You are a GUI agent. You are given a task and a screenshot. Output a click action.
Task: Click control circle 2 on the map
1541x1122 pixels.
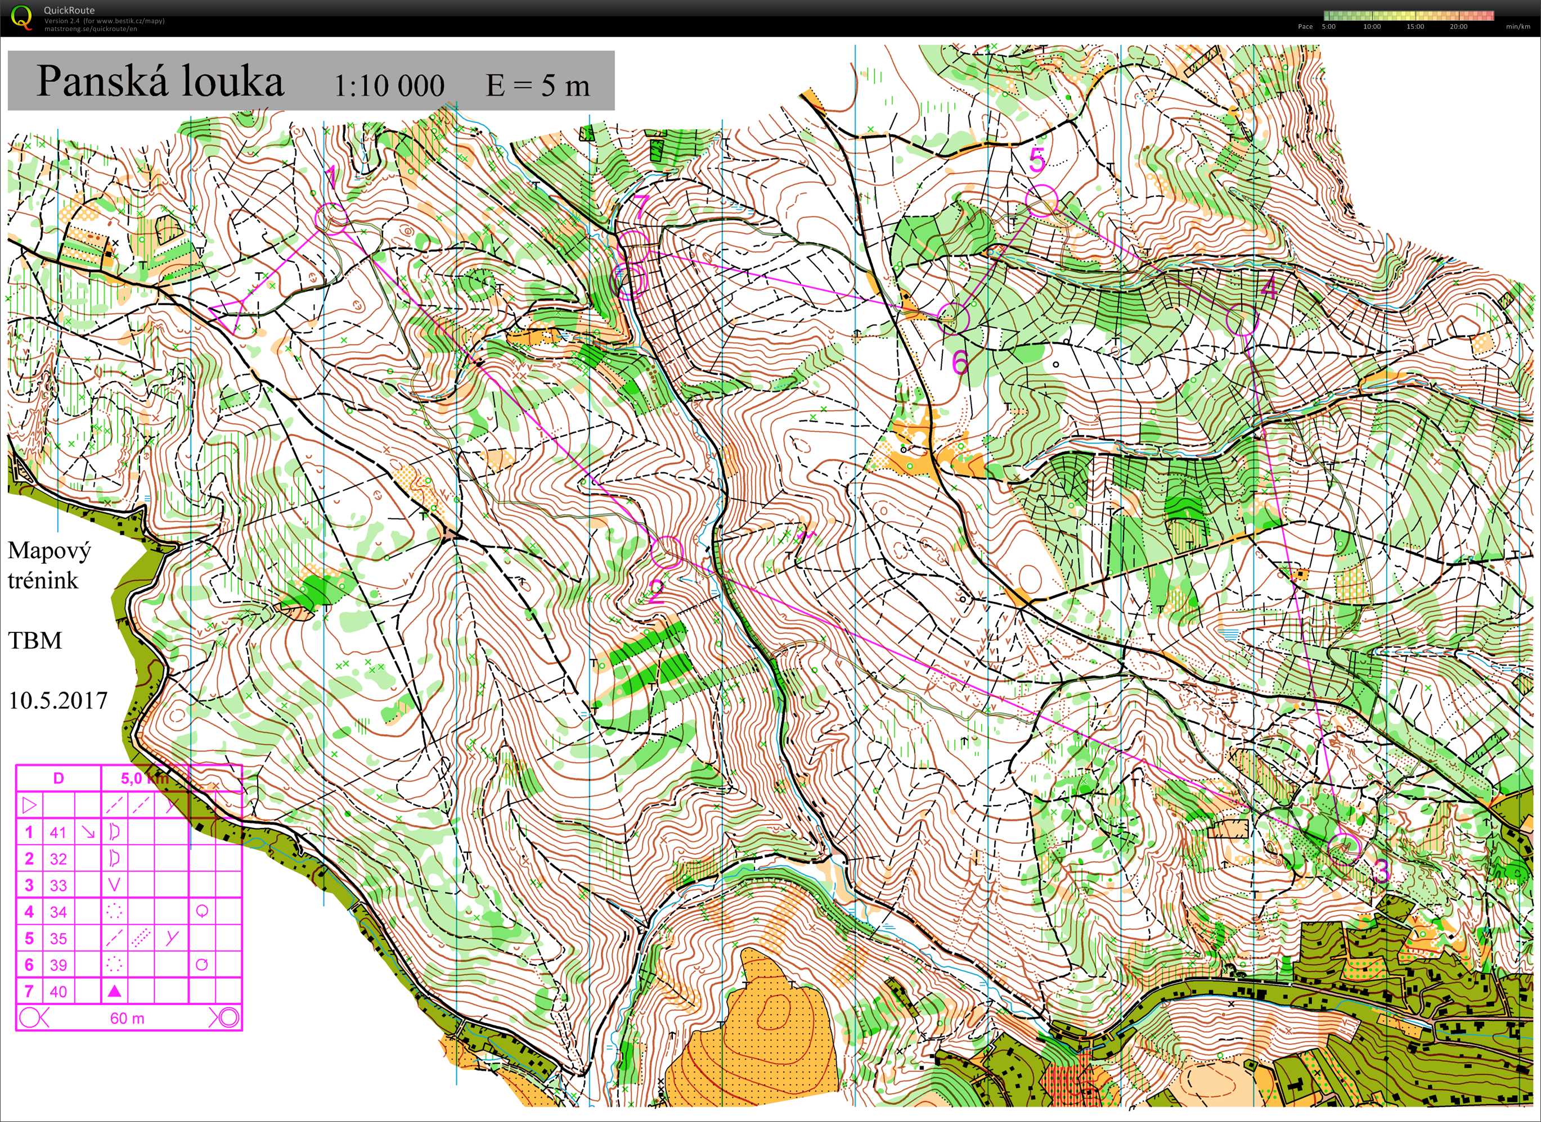(x=666, y=551)
